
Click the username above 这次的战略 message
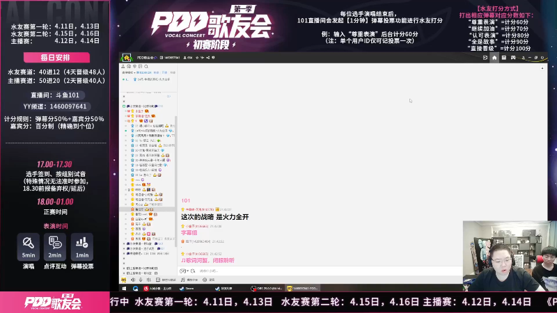click(x=199, y=210)
